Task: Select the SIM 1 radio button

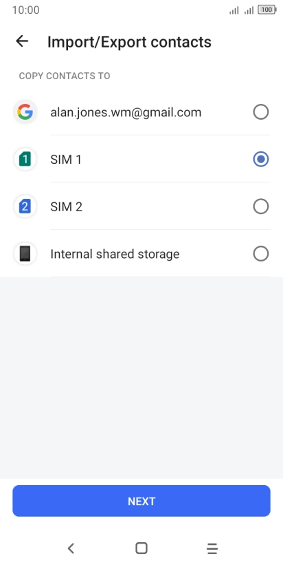Action: (261, 159)
